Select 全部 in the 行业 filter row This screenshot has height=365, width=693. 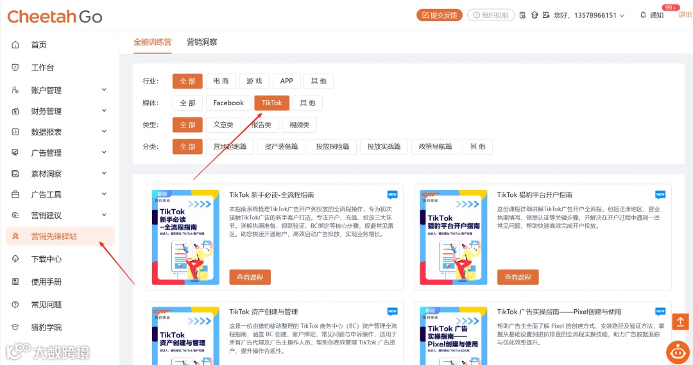187,81
